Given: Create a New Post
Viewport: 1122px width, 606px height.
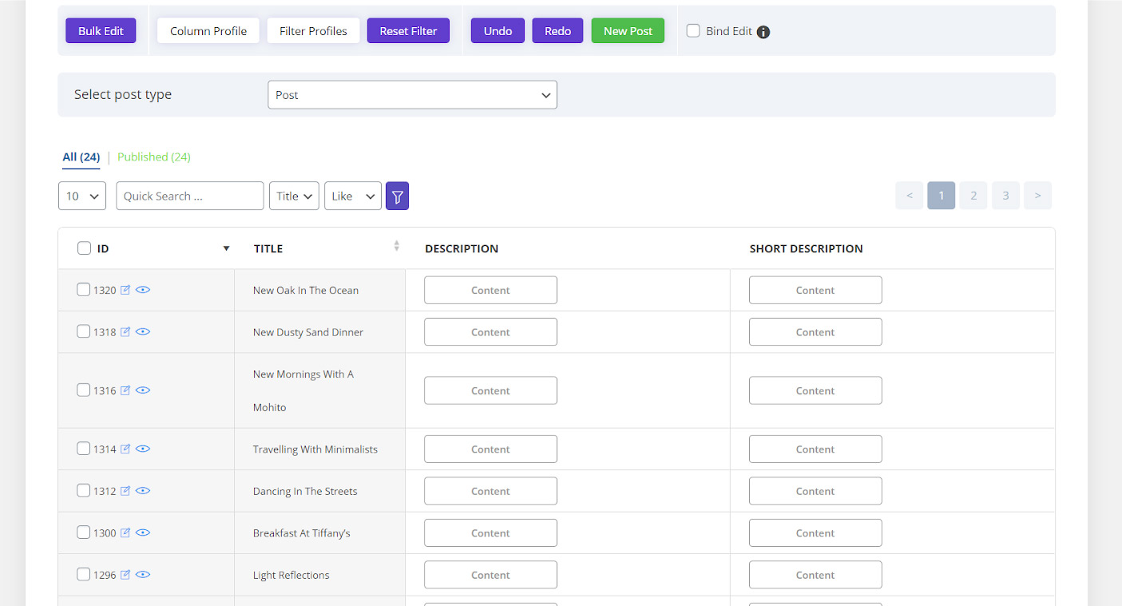Looking at the screenshot, I should point(628,30).
